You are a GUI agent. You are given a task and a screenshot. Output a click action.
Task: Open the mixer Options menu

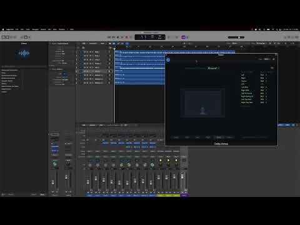tap(92, 125)
